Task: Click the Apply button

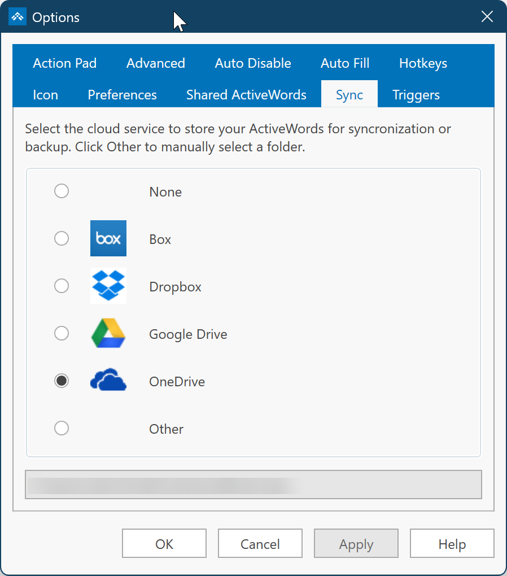Action: (356, 543)
